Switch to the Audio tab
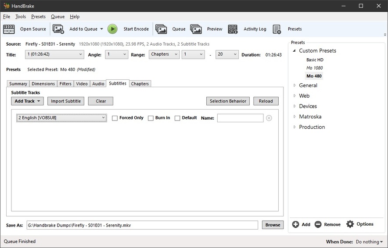Image resolution: width=388 pixels, height=248 pixels. (x=98, y=84)
